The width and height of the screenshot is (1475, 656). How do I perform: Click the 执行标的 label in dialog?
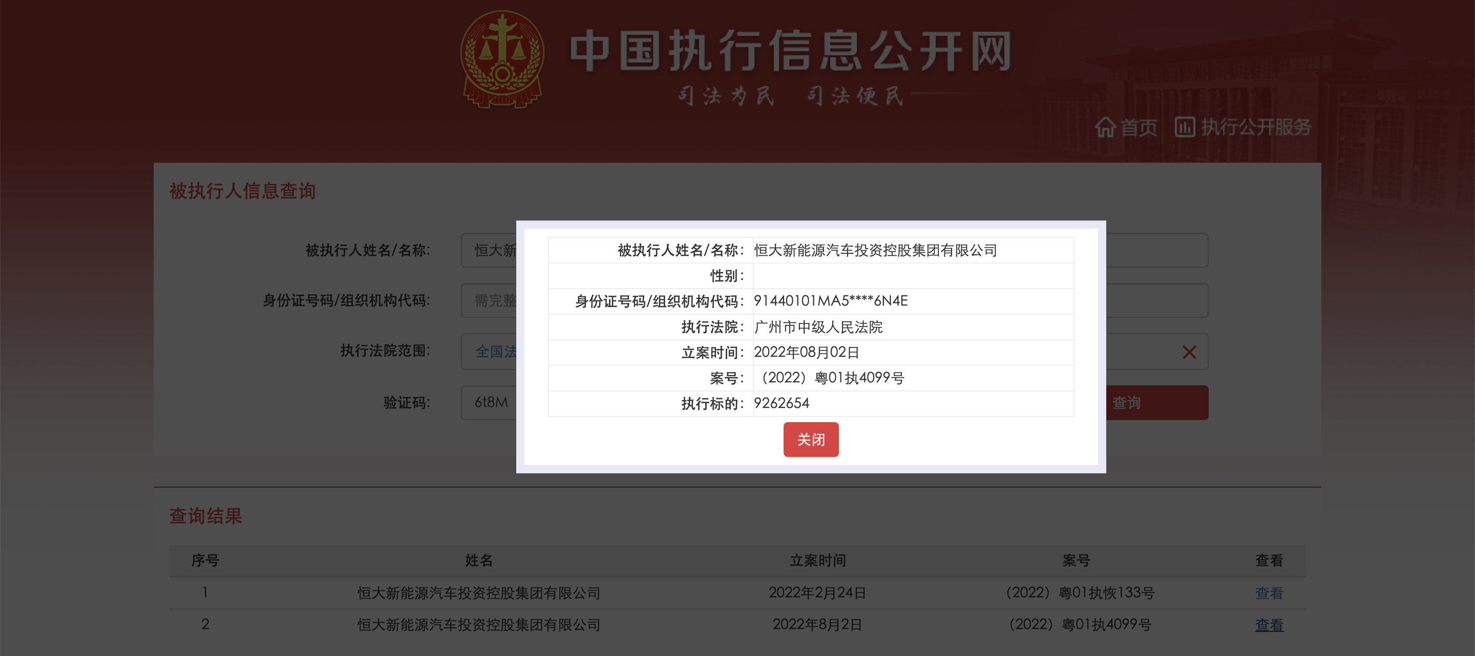coord(713,404)
